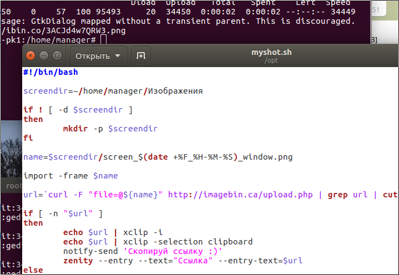Maximize the myshot.sh gedit window
The image size is (399, 275).
click(x=57, y=55)
